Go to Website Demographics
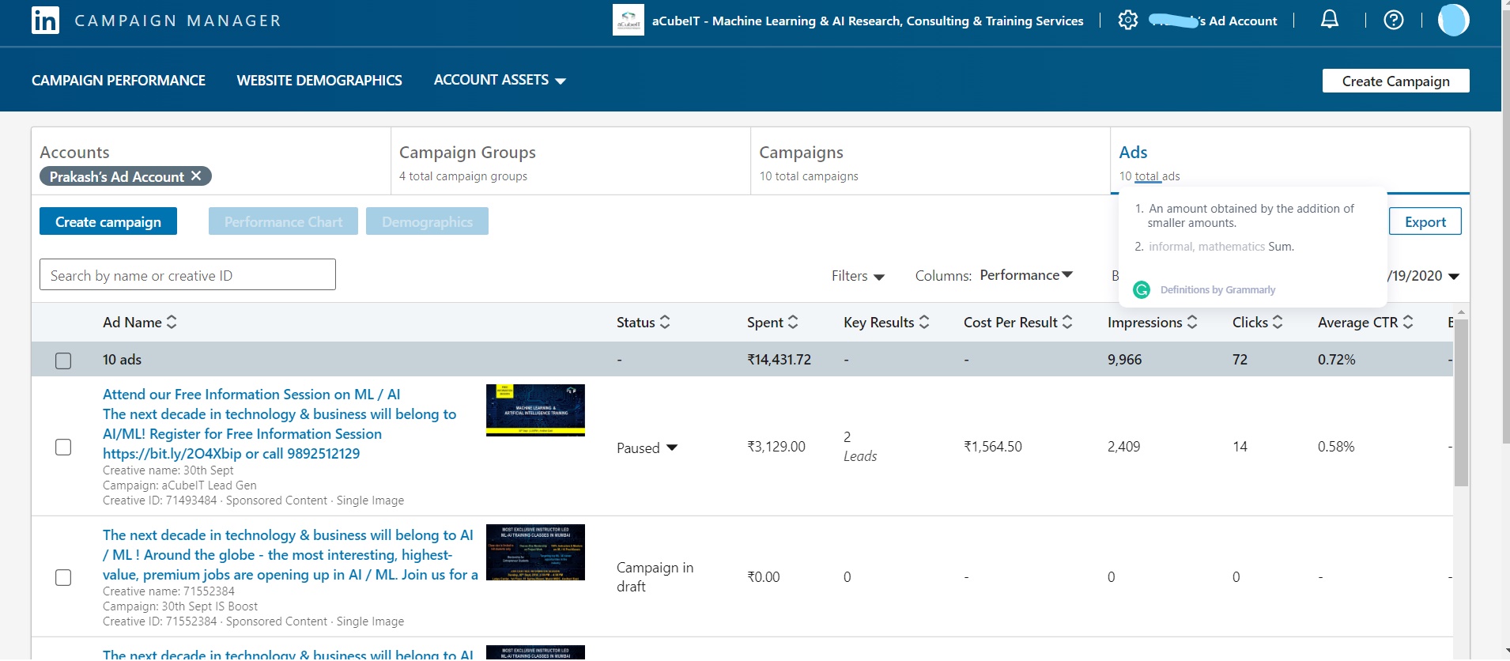This screenshot has height=661, width=1510. tap(319, 80)
